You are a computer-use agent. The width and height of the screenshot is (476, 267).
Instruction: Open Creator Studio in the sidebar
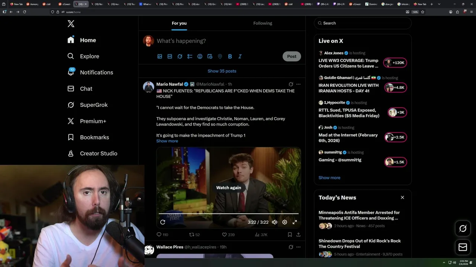pos(92,154)
